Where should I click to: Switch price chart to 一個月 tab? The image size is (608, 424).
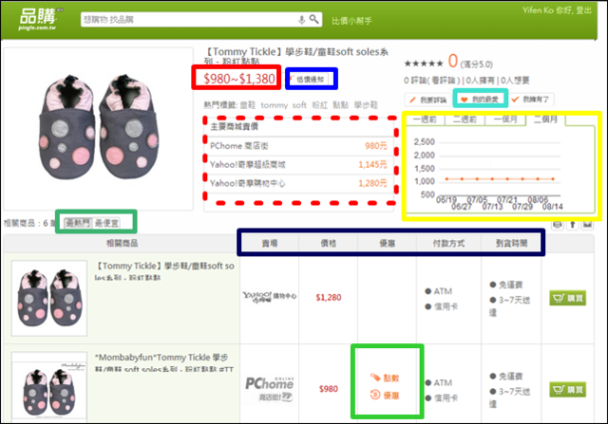coord(505,120)
